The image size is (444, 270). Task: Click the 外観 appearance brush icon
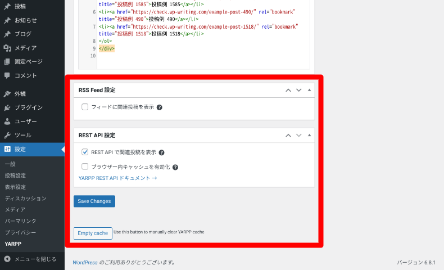click(7, 94)
